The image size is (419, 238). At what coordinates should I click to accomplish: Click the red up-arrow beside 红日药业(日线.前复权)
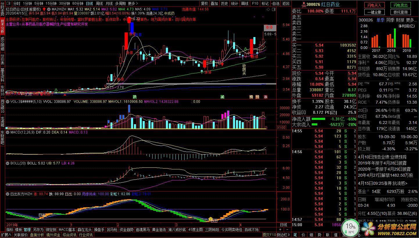pyautogui.click(x=44, y=9)
